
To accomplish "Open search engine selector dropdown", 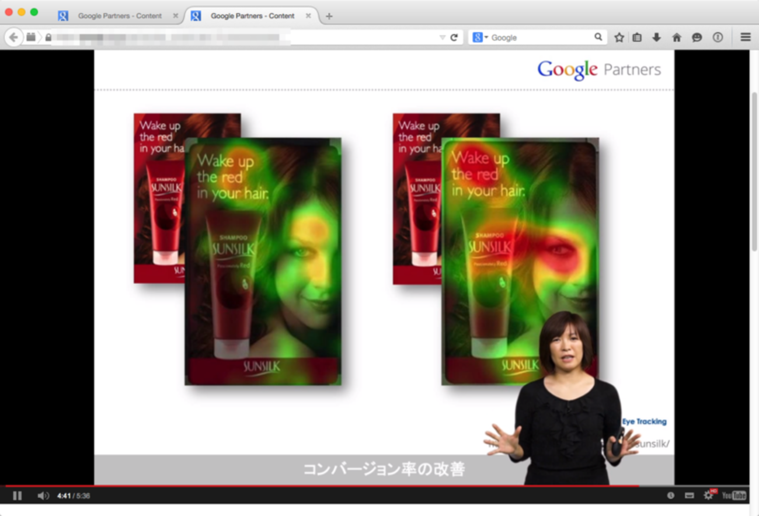I will point(481,37).
